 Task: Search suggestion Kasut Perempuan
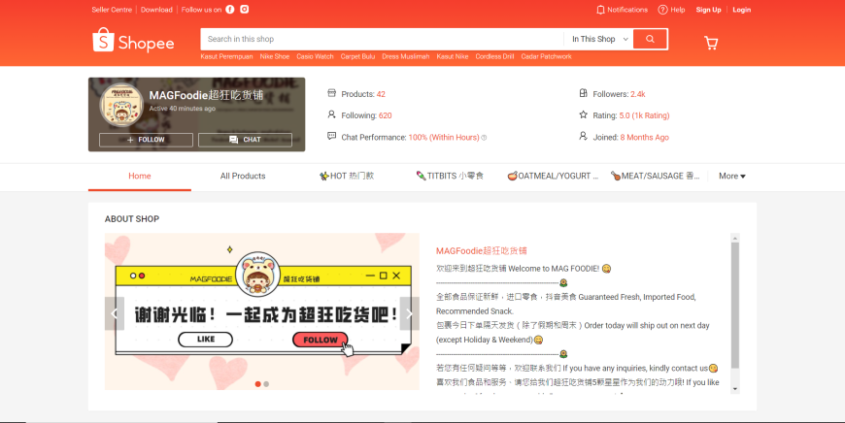[x=226, y=56]
